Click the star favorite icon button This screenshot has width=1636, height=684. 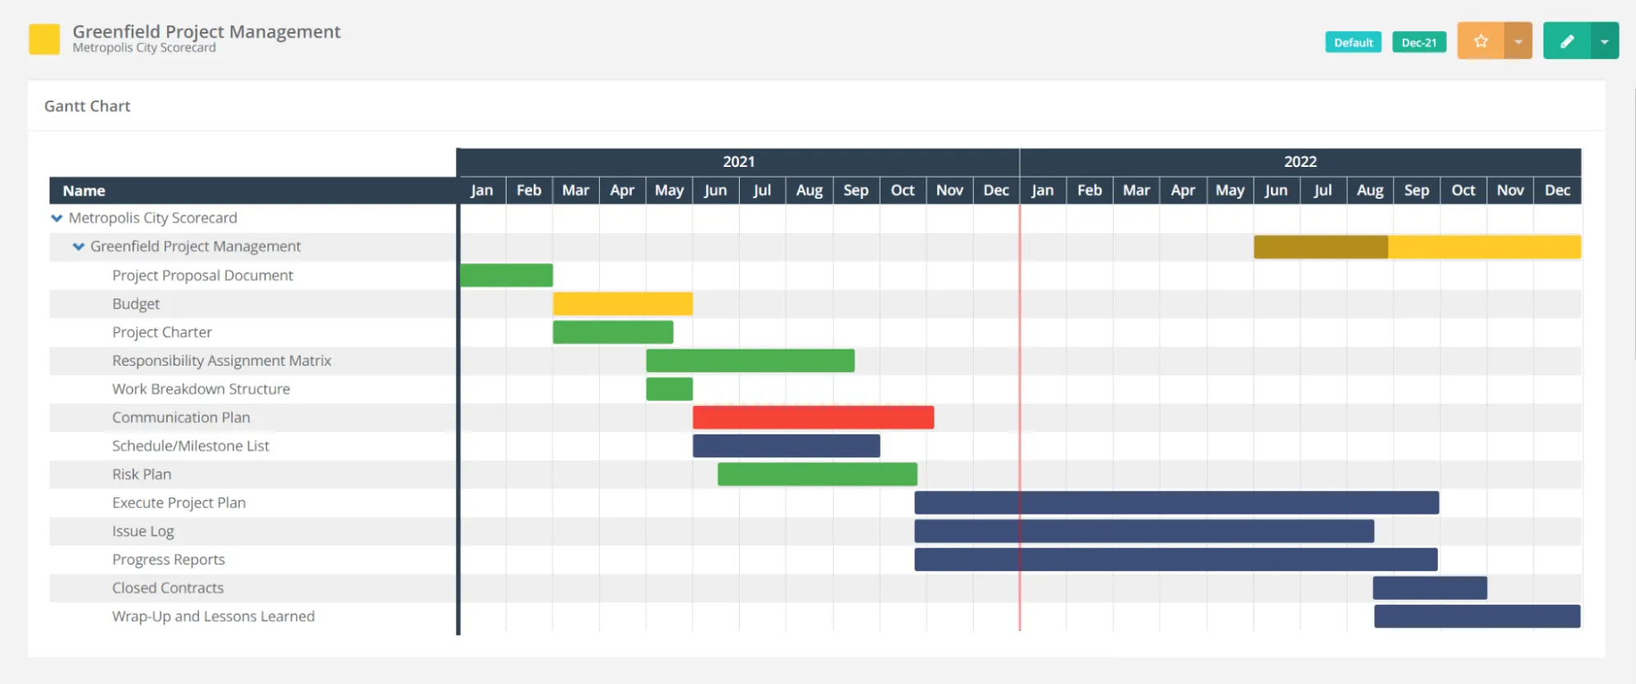(1481, 41)
